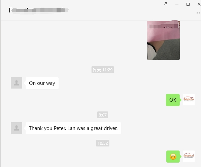Close the chat window

pos(199,4)
